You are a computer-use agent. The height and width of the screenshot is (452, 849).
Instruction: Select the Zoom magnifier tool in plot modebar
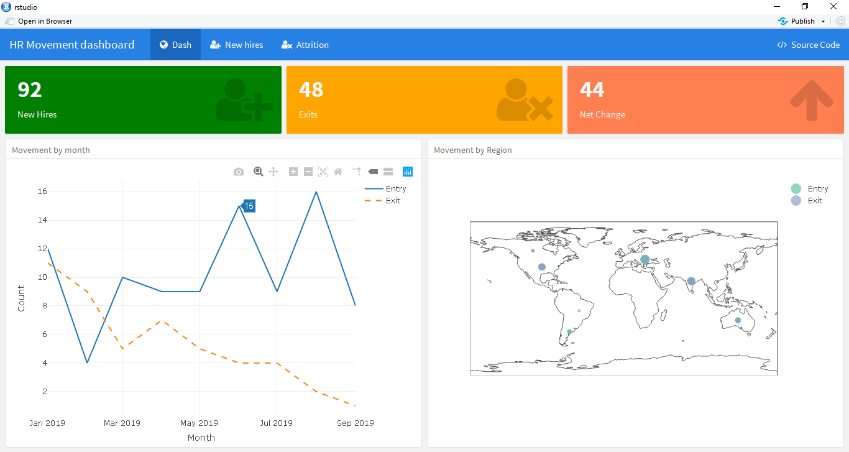coord(259,172)
